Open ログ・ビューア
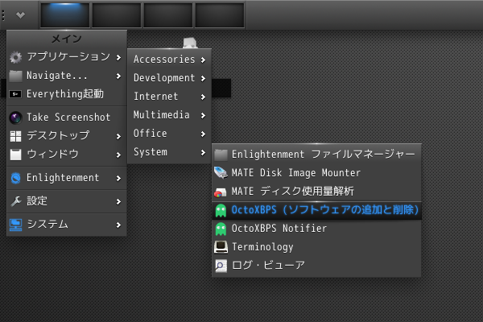The width and height of the screenshot is (483, 322). coord(316,266)
